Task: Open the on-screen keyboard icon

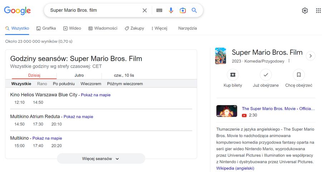Action: tap(159, 10)
